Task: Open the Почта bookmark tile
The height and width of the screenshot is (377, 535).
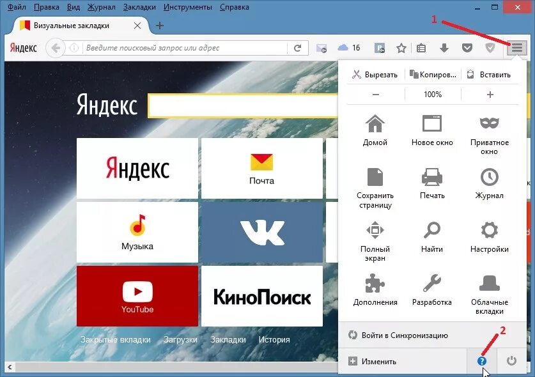Action: coord(261,168)
